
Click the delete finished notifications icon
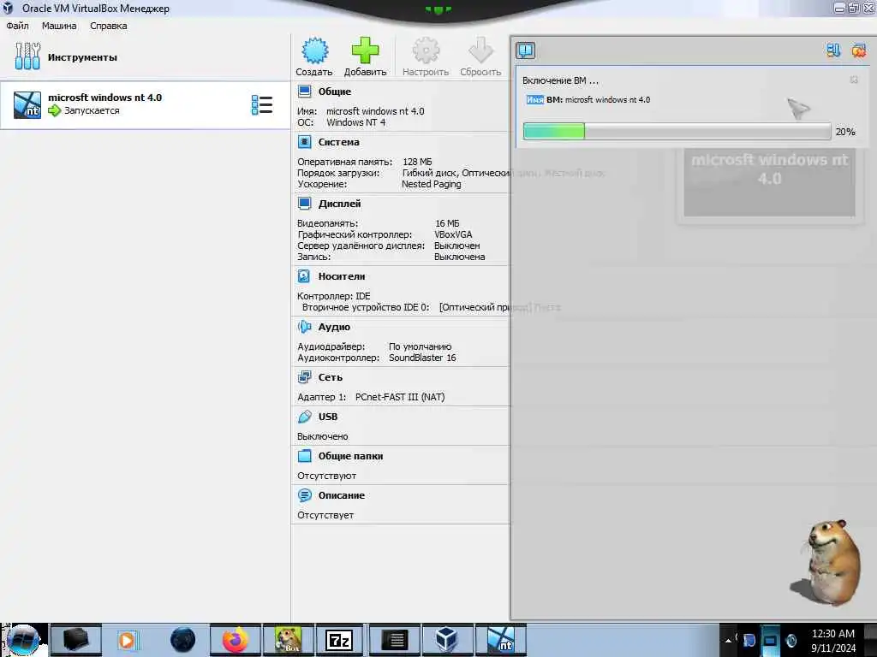(x=858, y=50)
